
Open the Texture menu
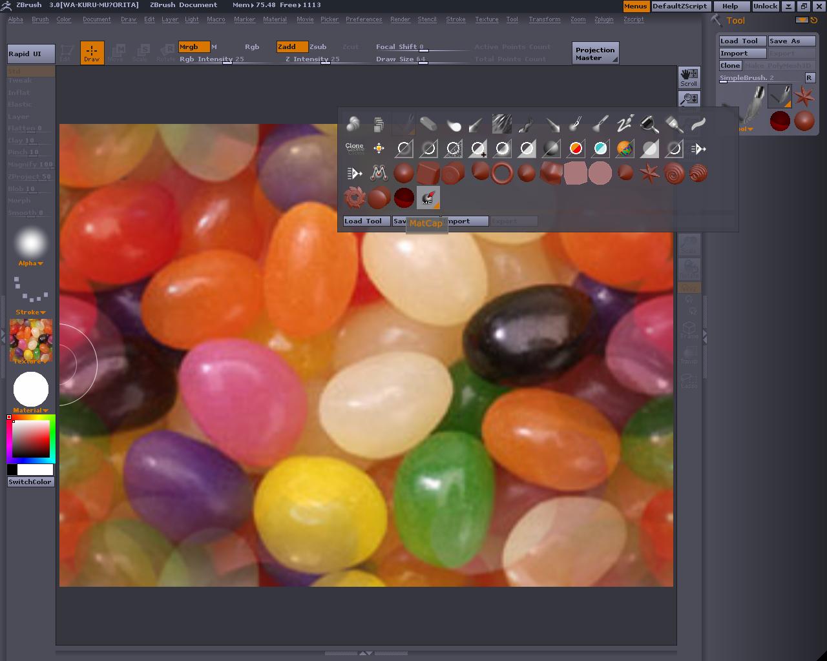(x=487, y=19)
